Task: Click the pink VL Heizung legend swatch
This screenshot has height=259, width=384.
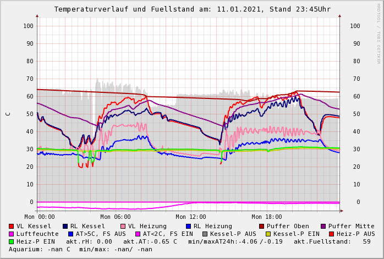Action: coord(123,226)
